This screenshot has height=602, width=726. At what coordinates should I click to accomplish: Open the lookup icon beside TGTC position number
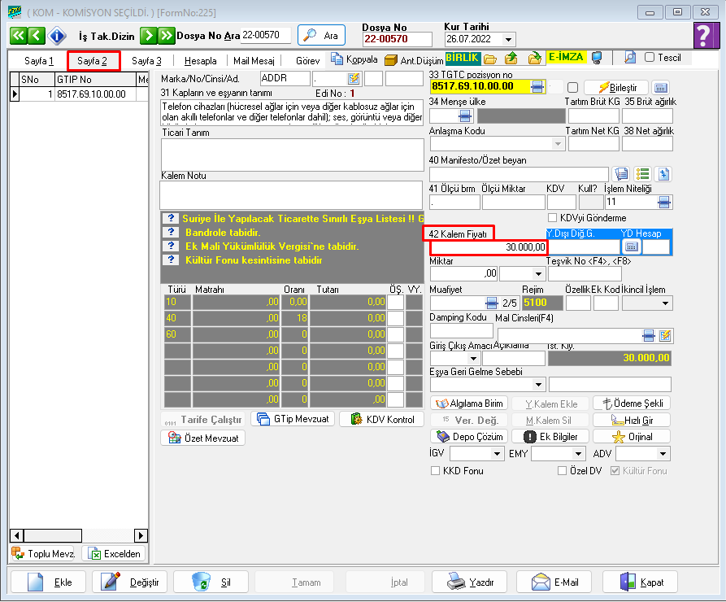537,87
